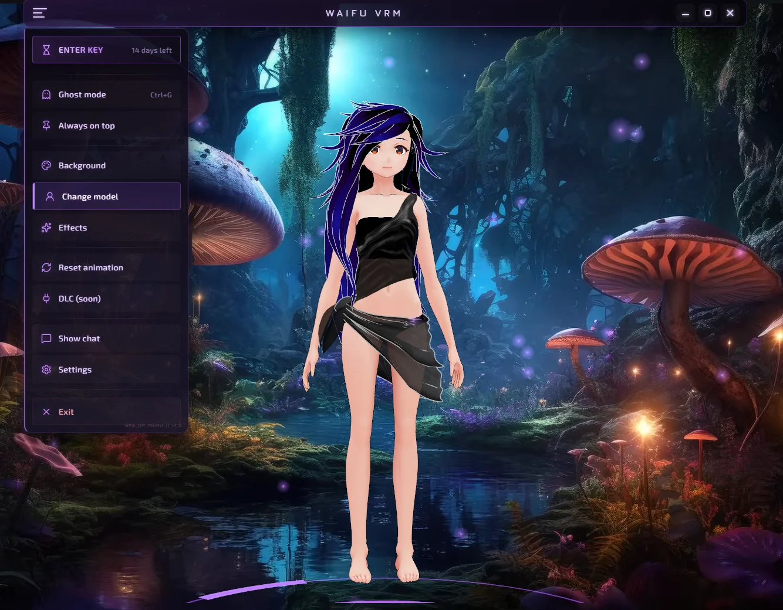
Task: Click the DLC plug icon
Action: (46, 299)
